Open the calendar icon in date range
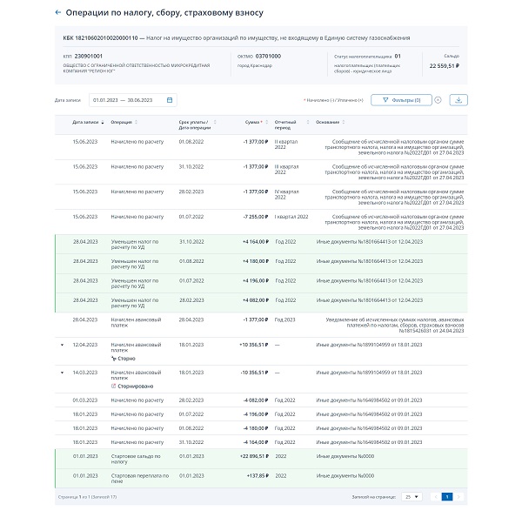The width and height of the screenshot is (522, 511). click(170, 100)
